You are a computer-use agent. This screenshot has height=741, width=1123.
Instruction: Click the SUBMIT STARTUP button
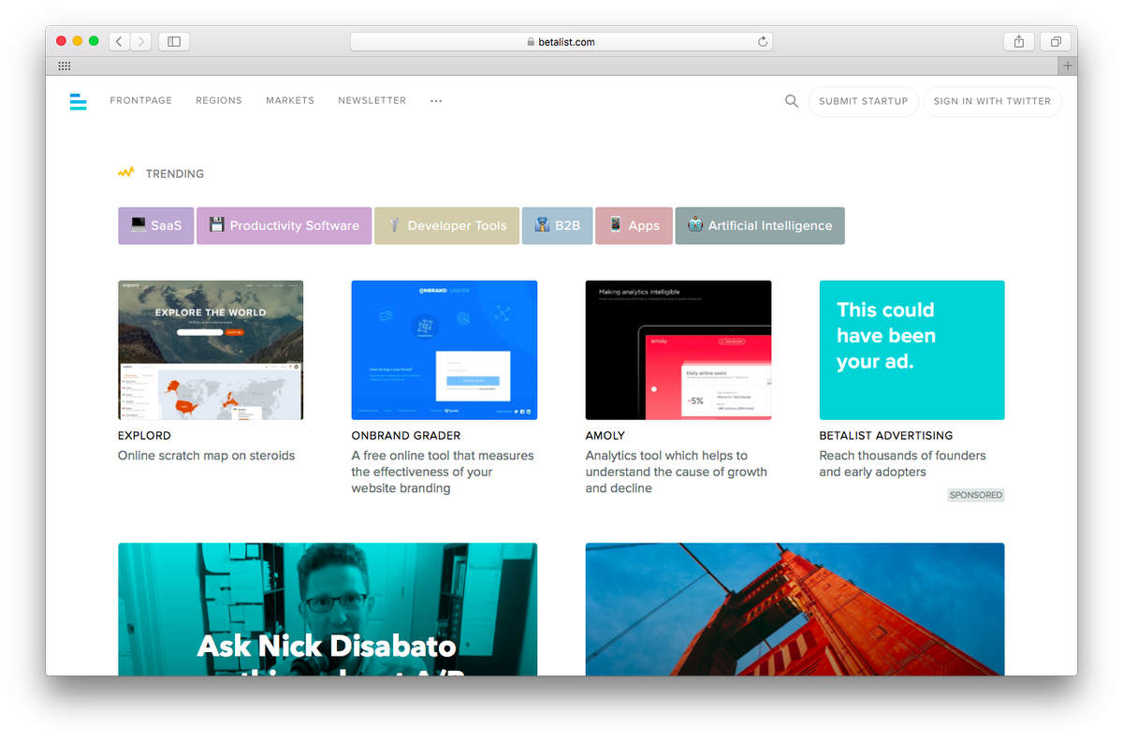tap(864, 101)
